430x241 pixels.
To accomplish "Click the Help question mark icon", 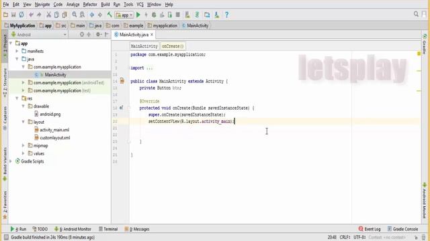I will coord(227,15).
